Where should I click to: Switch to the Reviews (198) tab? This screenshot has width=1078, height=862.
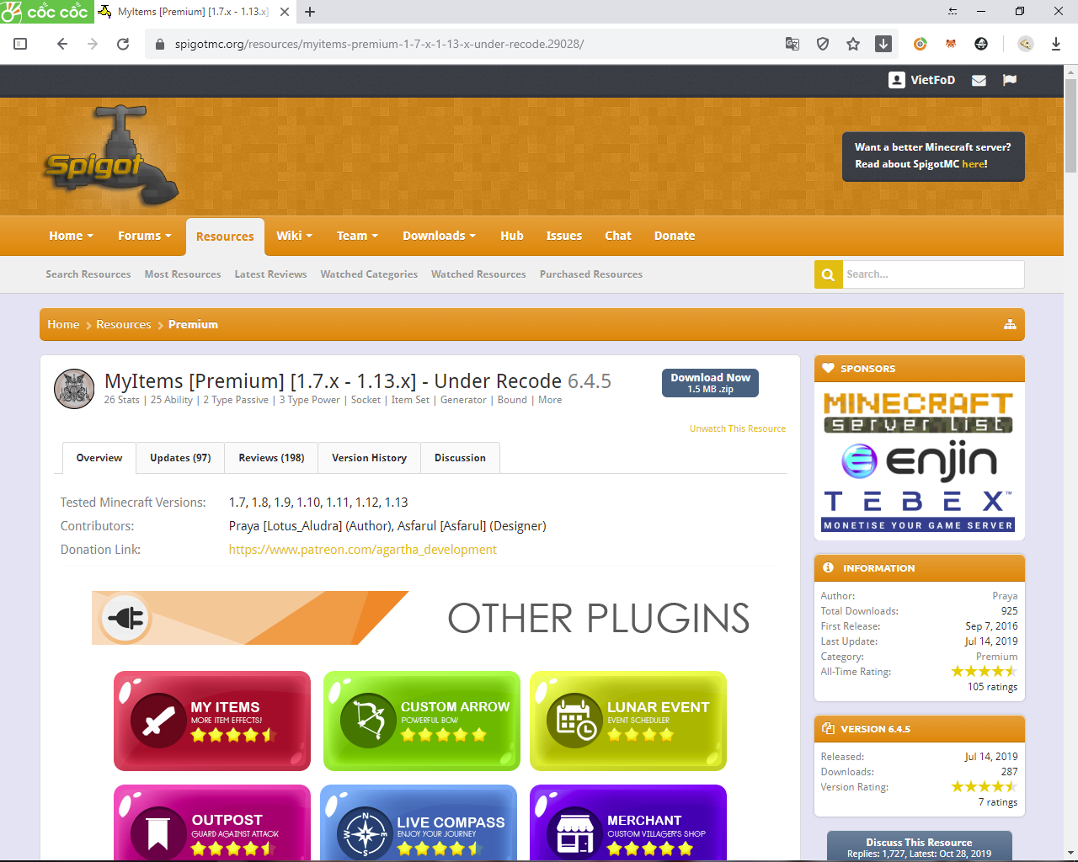271,458
